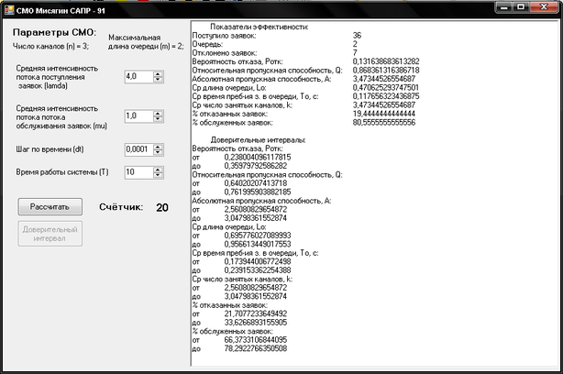Click the interval value 0,695776027089993
563x374 pixels.
point(258,236)
